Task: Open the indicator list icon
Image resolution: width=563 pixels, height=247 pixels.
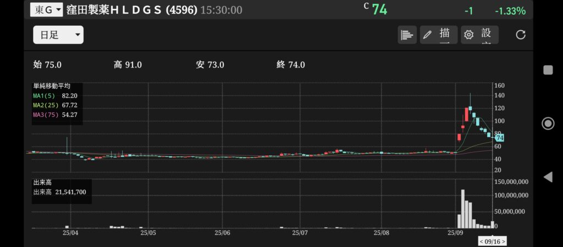Action: click(407, 35)
